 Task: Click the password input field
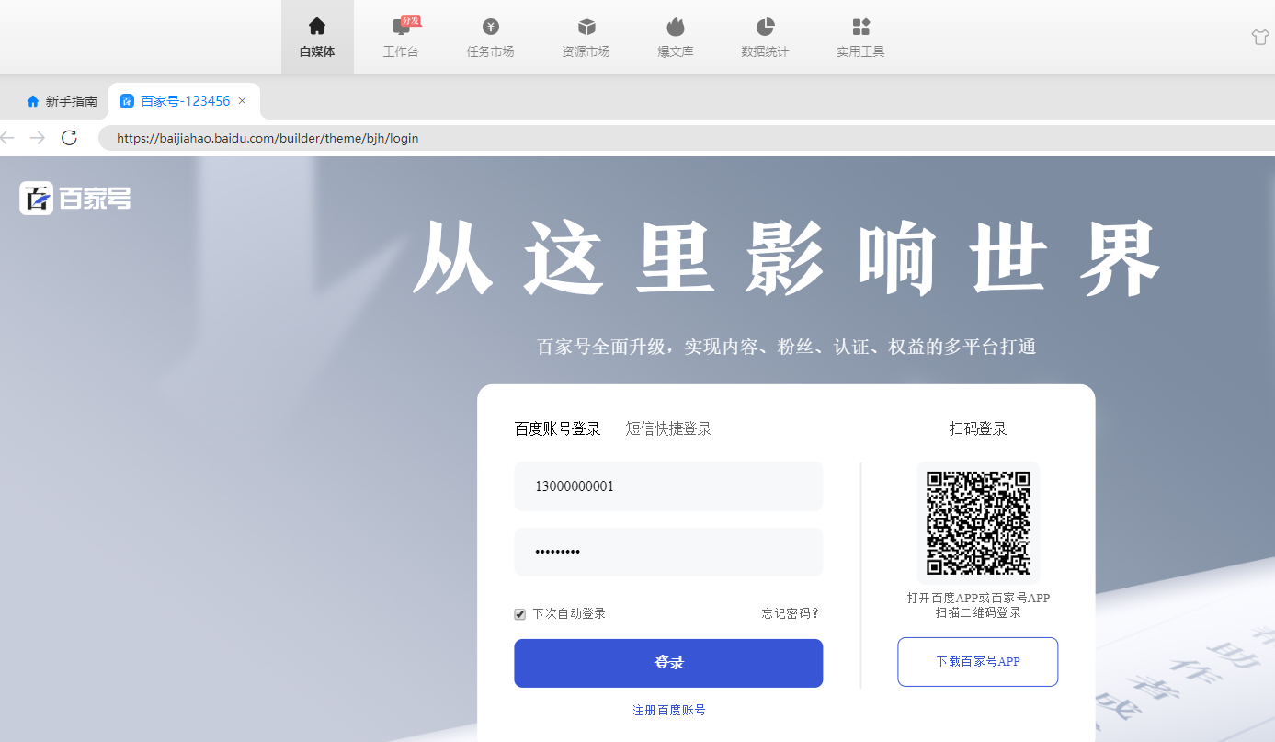click(x=668, y=552)
